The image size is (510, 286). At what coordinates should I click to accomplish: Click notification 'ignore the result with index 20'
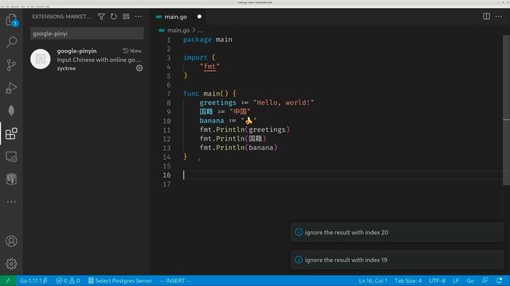coord(397,233)
